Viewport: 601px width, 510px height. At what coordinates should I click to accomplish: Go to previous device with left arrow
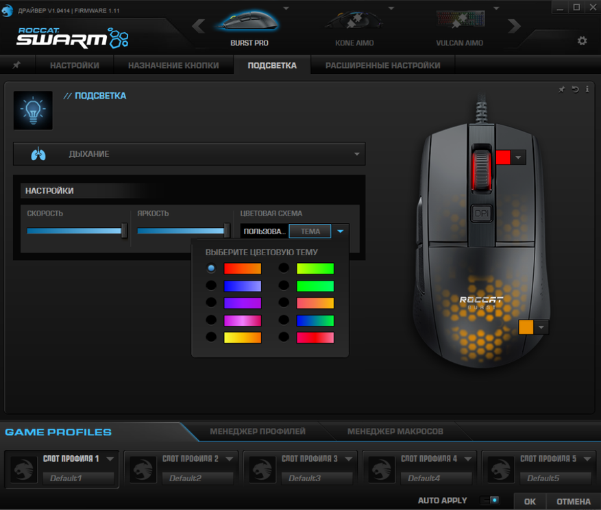coord(198,27)
